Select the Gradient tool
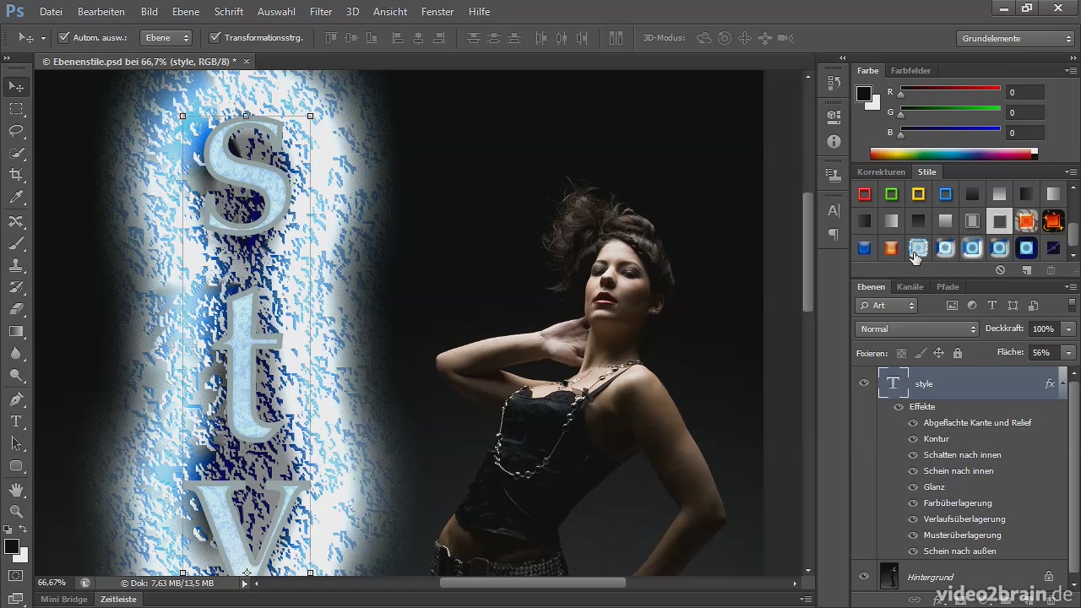Viewport: 1081px width, 608px height. (16, 331)
